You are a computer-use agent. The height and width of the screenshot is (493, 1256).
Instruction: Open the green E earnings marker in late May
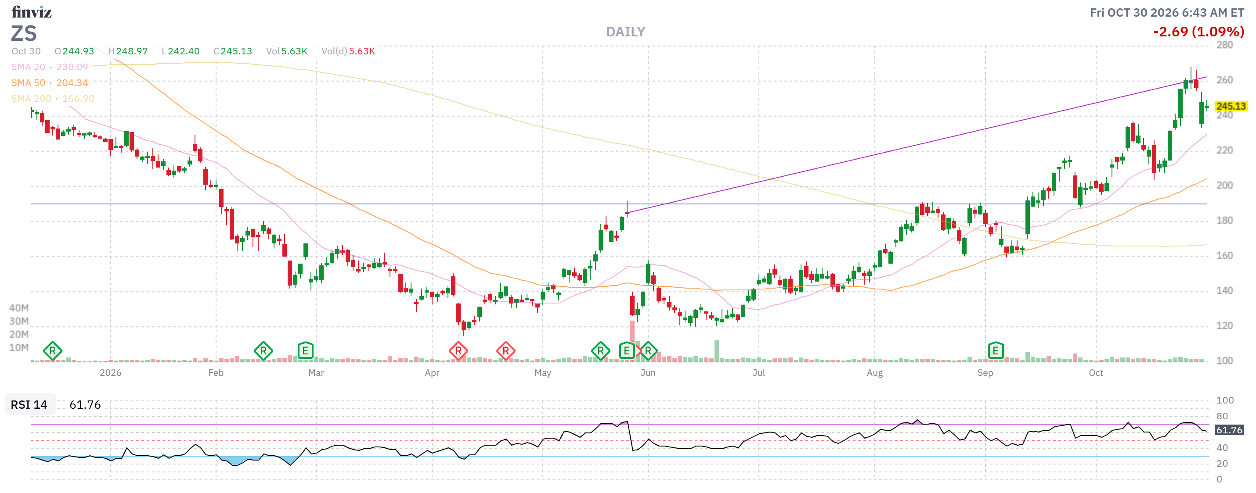tap(627, 351)
